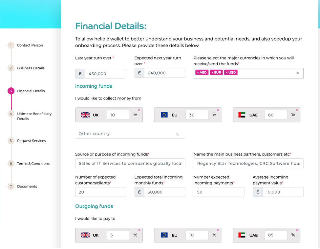320x249 pixels.
Task: Go to Contact Person step
Action: point(30,45)
